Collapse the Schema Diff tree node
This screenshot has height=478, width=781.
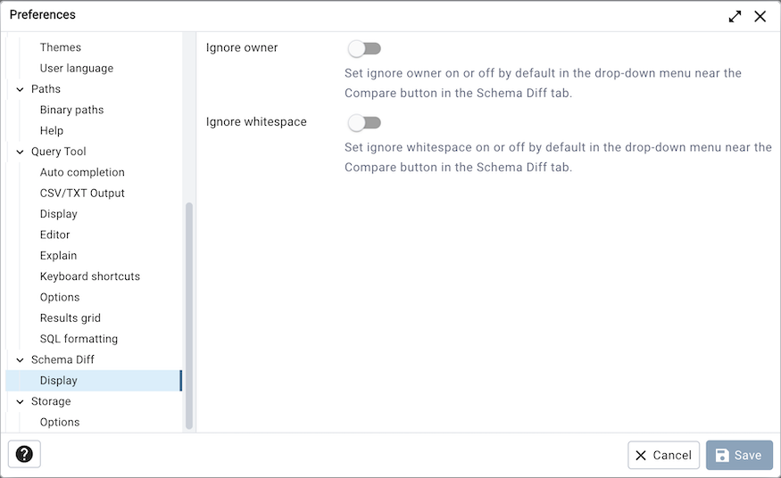[20, 359]
